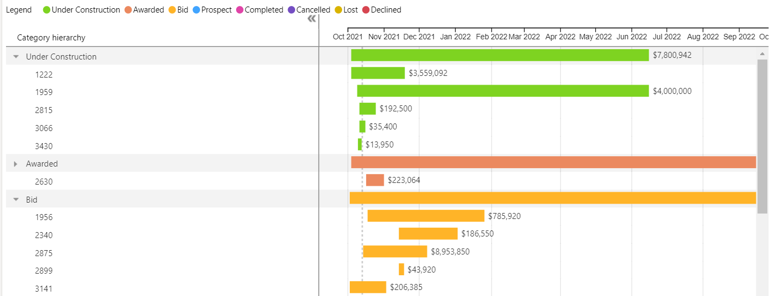Click the Jan 2022 timeline axis label
The width and height of the screenshot is (775, 296).
click(455, 37)
